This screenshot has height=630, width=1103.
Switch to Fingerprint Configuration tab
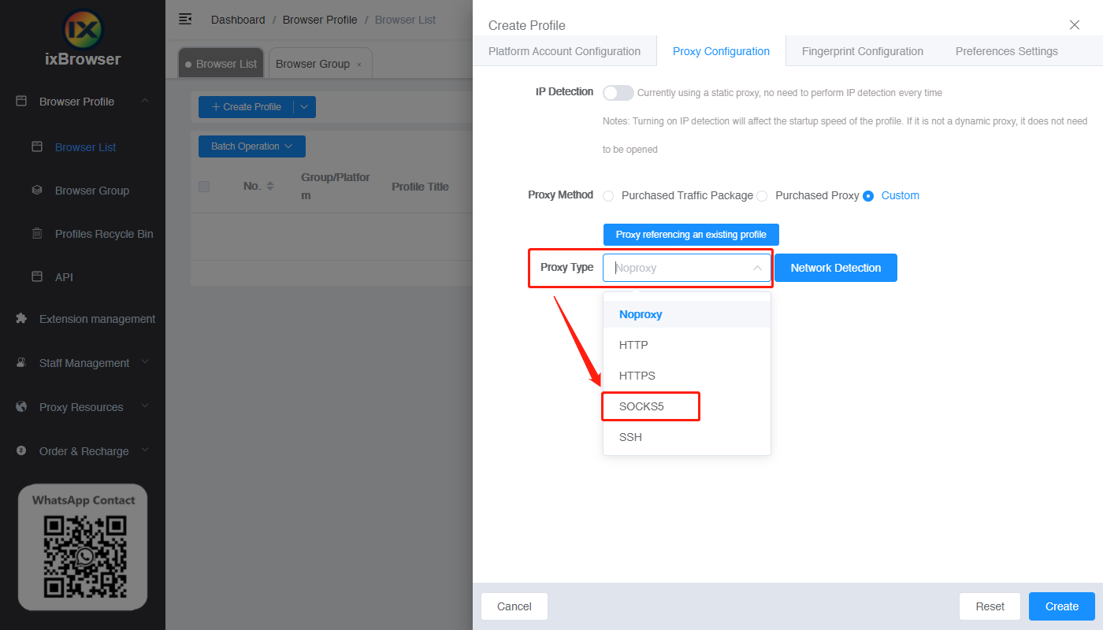(x=862, y=51)
